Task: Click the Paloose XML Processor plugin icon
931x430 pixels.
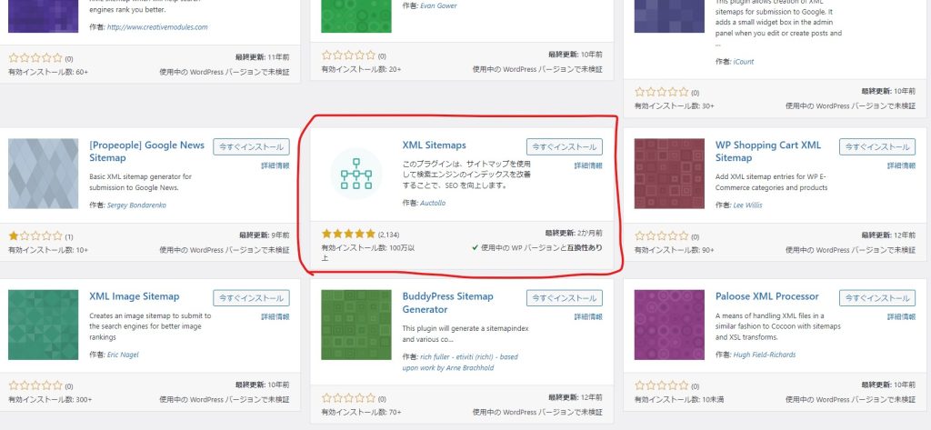Action: coord(669,325)
